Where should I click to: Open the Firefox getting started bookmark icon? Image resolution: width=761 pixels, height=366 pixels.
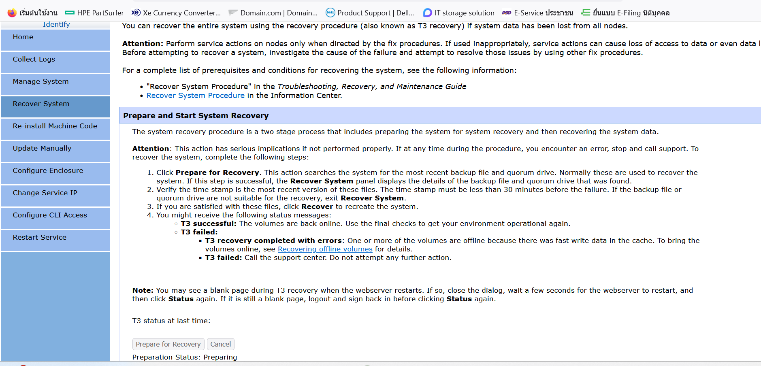12,13
